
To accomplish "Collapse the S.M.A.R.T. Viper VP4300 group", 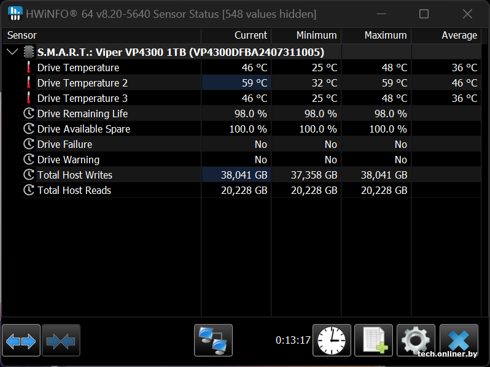I will (x=12, y=52).
